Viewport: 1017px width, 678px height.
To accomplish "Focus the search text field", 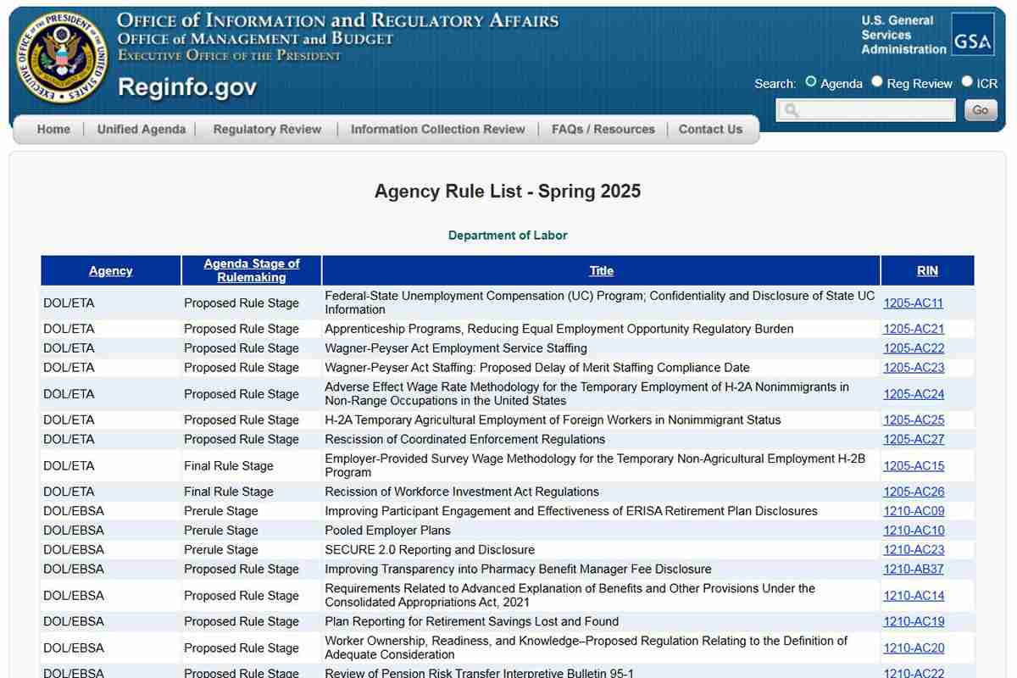I will [x=866, y=110].
